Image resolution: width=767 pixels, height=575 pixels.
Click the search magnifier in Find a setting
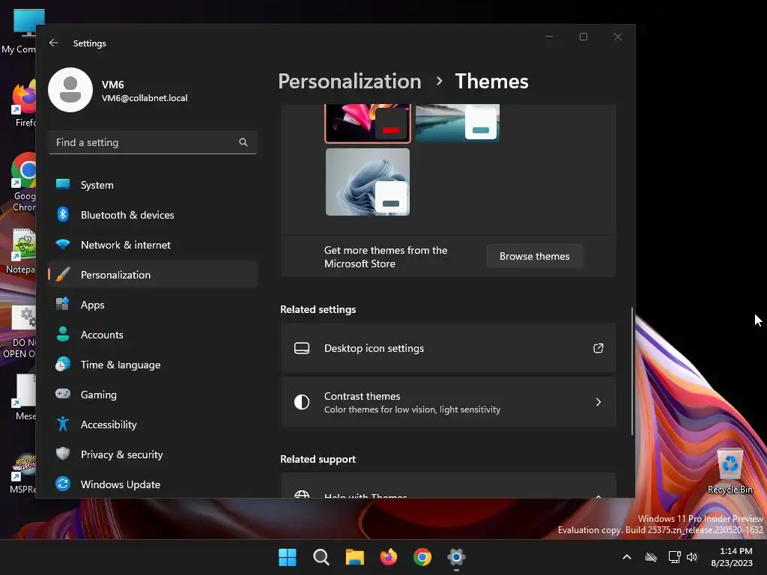pos(243,142)
